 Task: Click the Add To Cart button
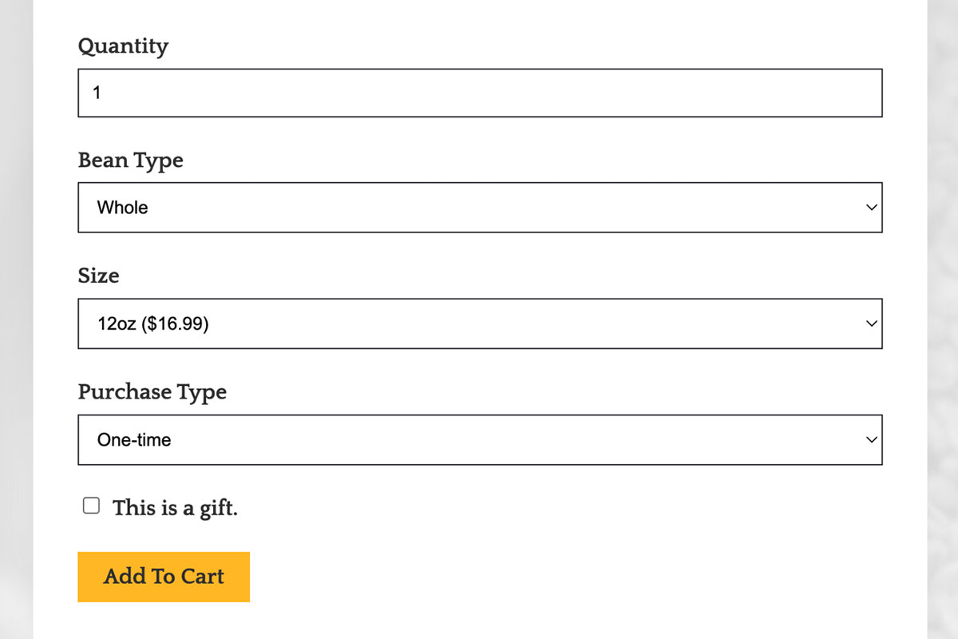164,577
